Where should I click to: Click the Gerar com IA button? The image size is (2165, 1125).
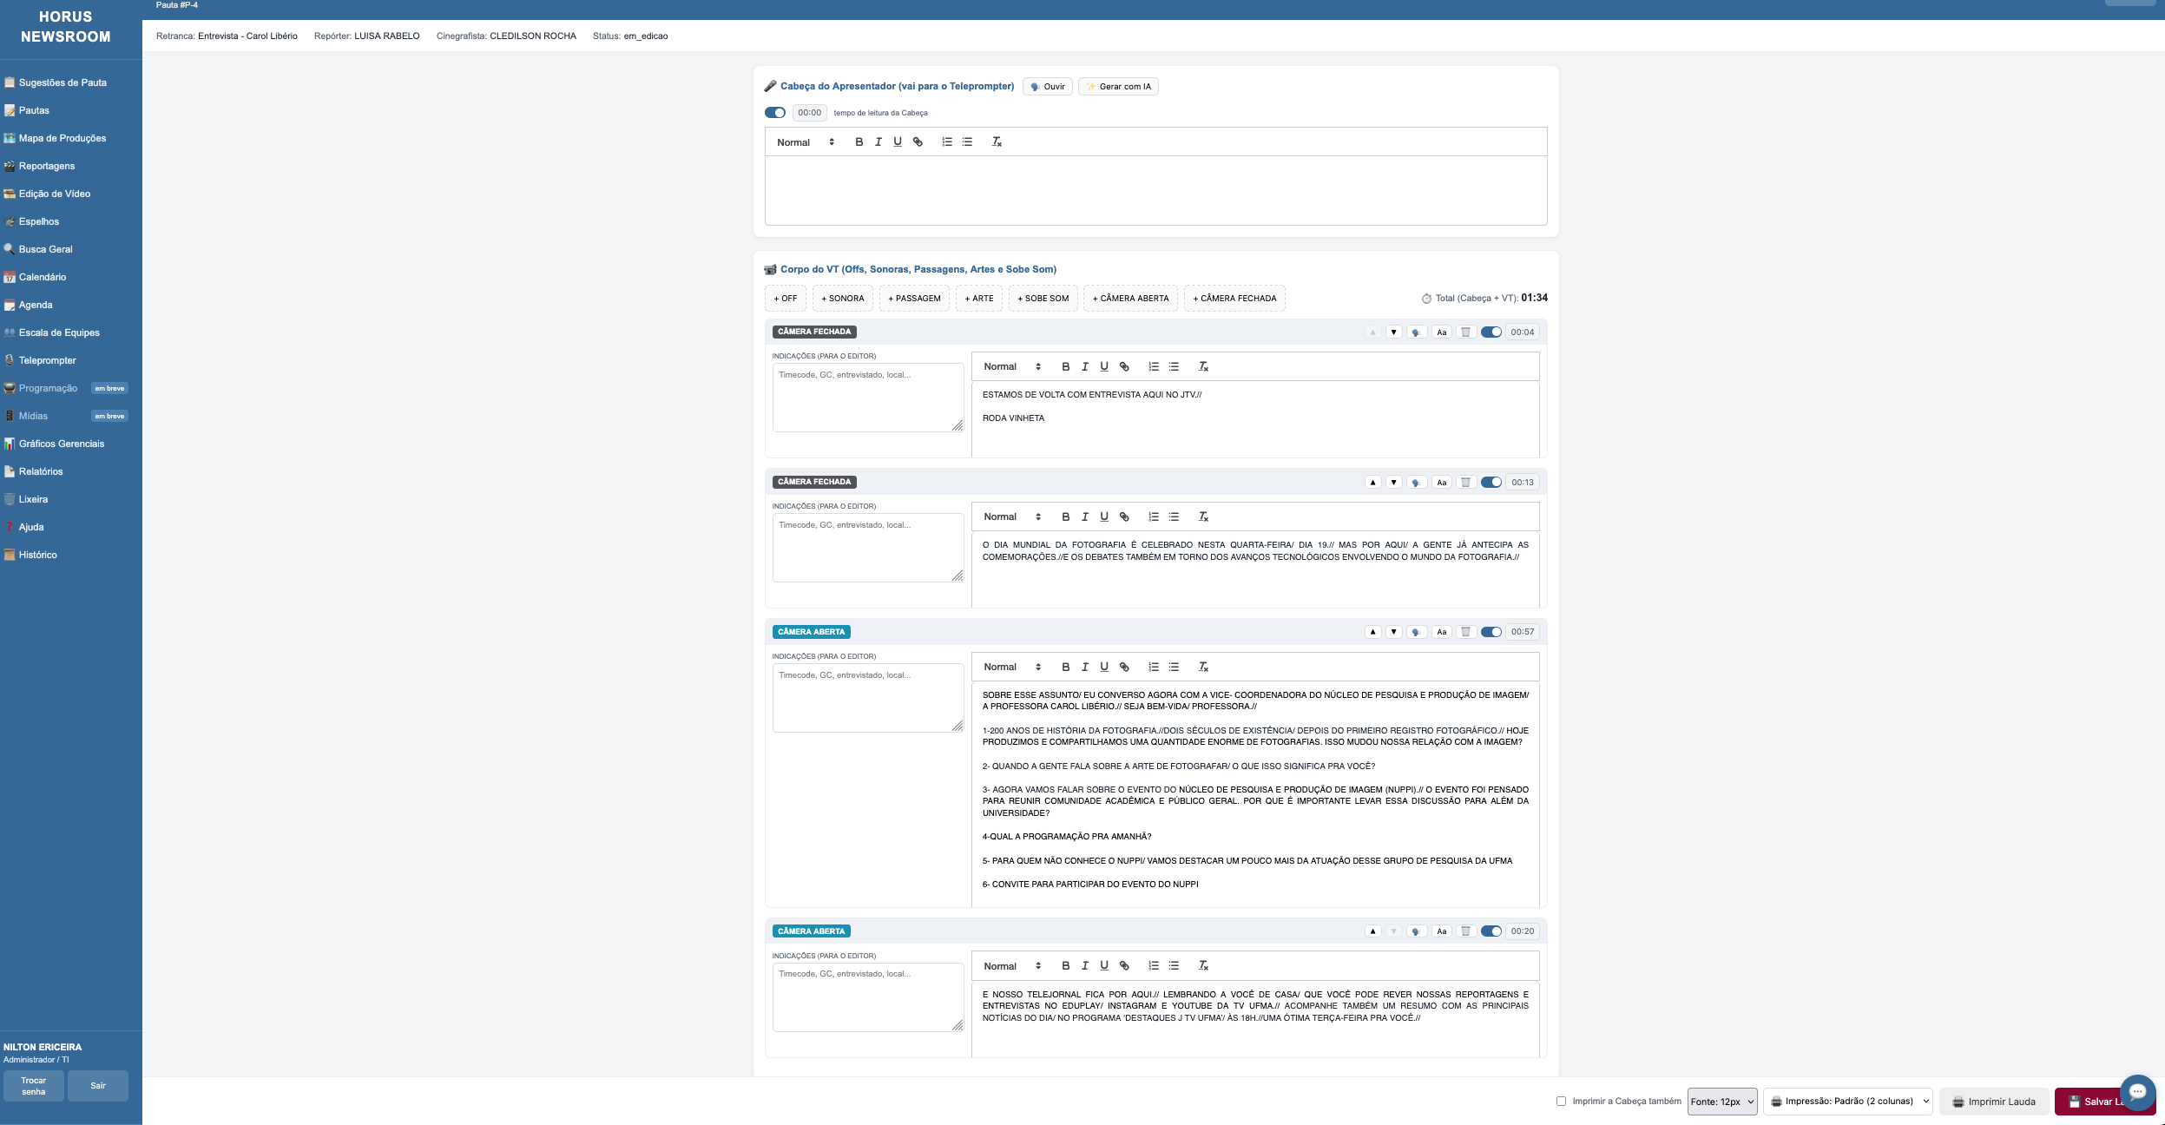coord(1118,87)
